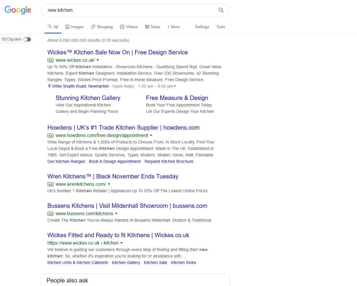The width and height of the screenshot is (357, 286).
Task: Open the search Settings menu
Action: 202,27
